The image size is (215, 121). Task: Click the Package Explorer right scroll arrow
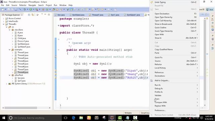pyautogui.click(x=50, y=108)
